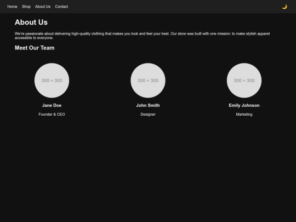Click the Marketing role text
Image resolution: width=296 pixels, height=222 pixels.
pyautogui.click(x=244, y=115)
